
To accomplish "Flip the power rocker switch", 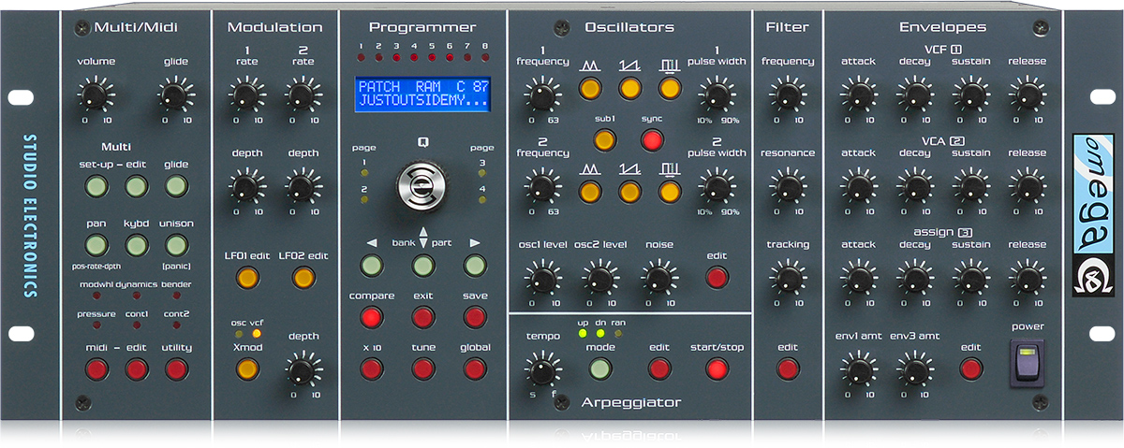I will pyautogui.click(x=1028, y=362).
